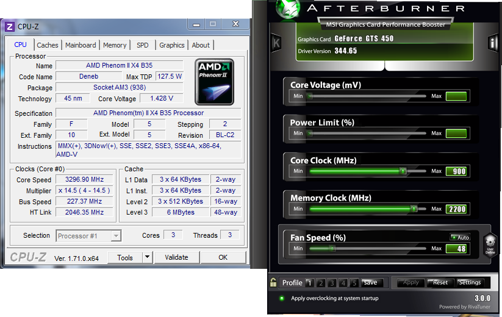
Task: Click the Core Speed value 3296.90 MHz
Action: point(84,179)
